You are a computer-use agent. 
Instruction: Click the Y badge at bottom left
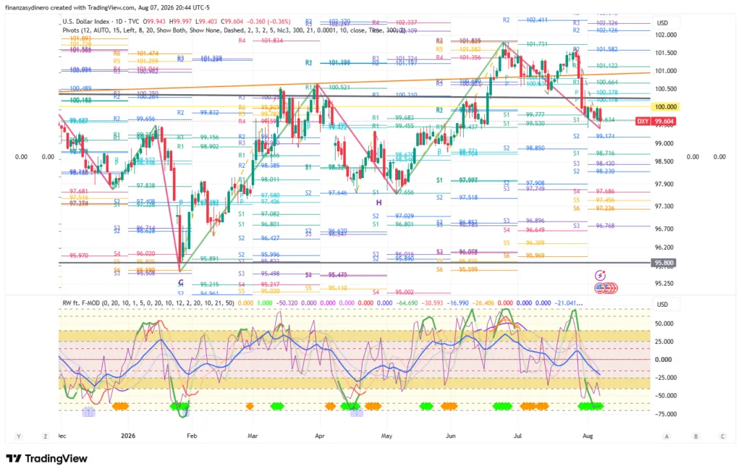point(19,436)
